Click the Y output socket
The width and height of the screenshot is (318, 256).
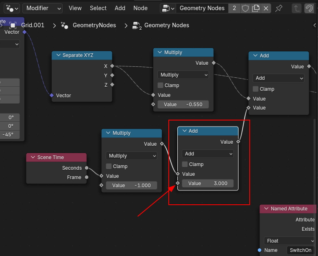tap(112, 75)
